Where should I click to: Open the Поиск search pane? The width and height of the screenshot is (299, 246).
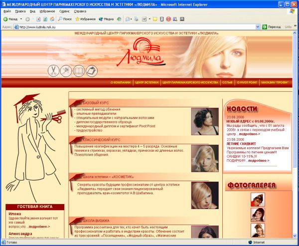65,19
